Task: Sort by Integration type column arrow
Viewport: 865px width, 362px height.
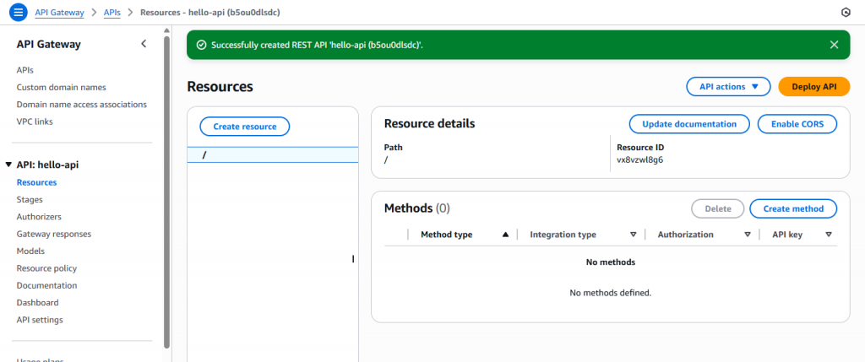Action: point(633,235)
